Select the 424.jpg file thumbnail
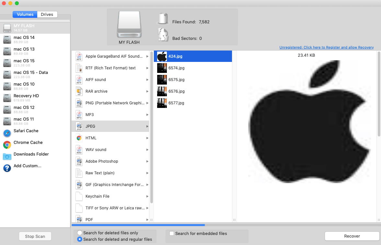 162,56
